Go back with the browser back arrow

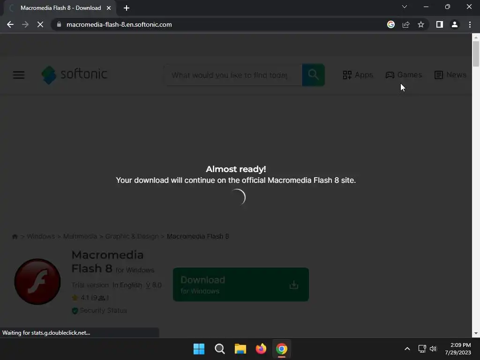click(x=10, y=24)
